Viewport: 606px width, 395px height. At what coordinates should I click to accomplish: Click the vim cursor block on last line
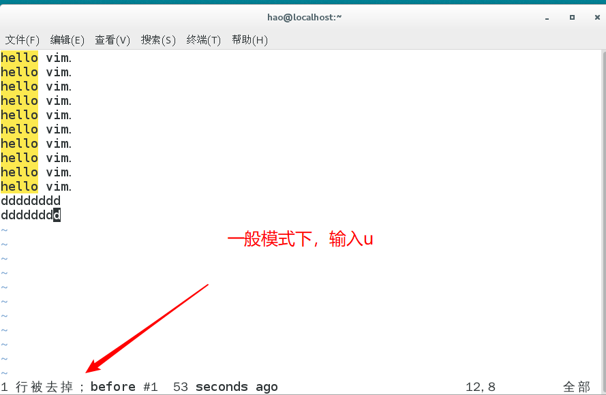(57, 215)
